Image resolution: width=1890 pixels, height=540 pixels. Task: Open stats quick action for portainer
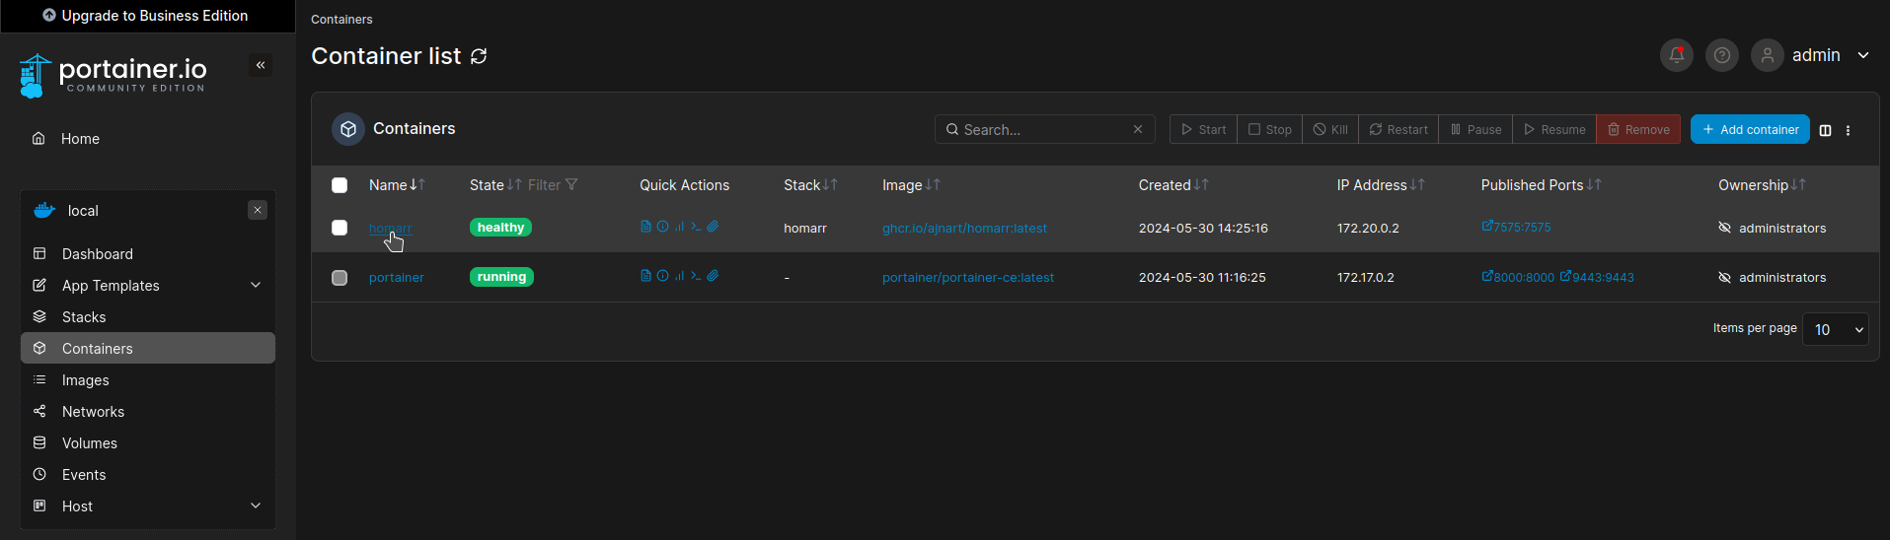point(679,276)
